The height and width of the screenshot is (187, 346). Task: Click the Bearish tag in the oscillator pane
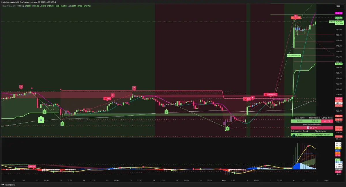tap(32, 166)
